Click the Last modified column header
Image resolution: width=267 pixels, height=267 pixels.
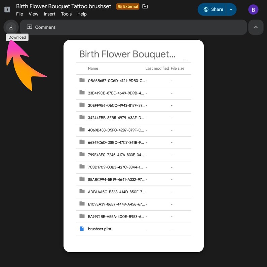pos(157,69)
